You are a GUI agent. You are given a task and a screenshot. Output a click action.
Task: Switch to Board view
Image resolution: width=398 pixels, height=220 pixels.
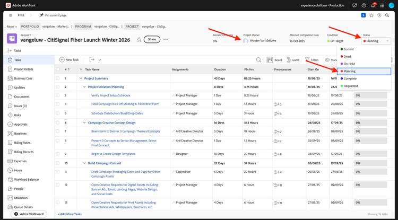[x=274, y=60]
